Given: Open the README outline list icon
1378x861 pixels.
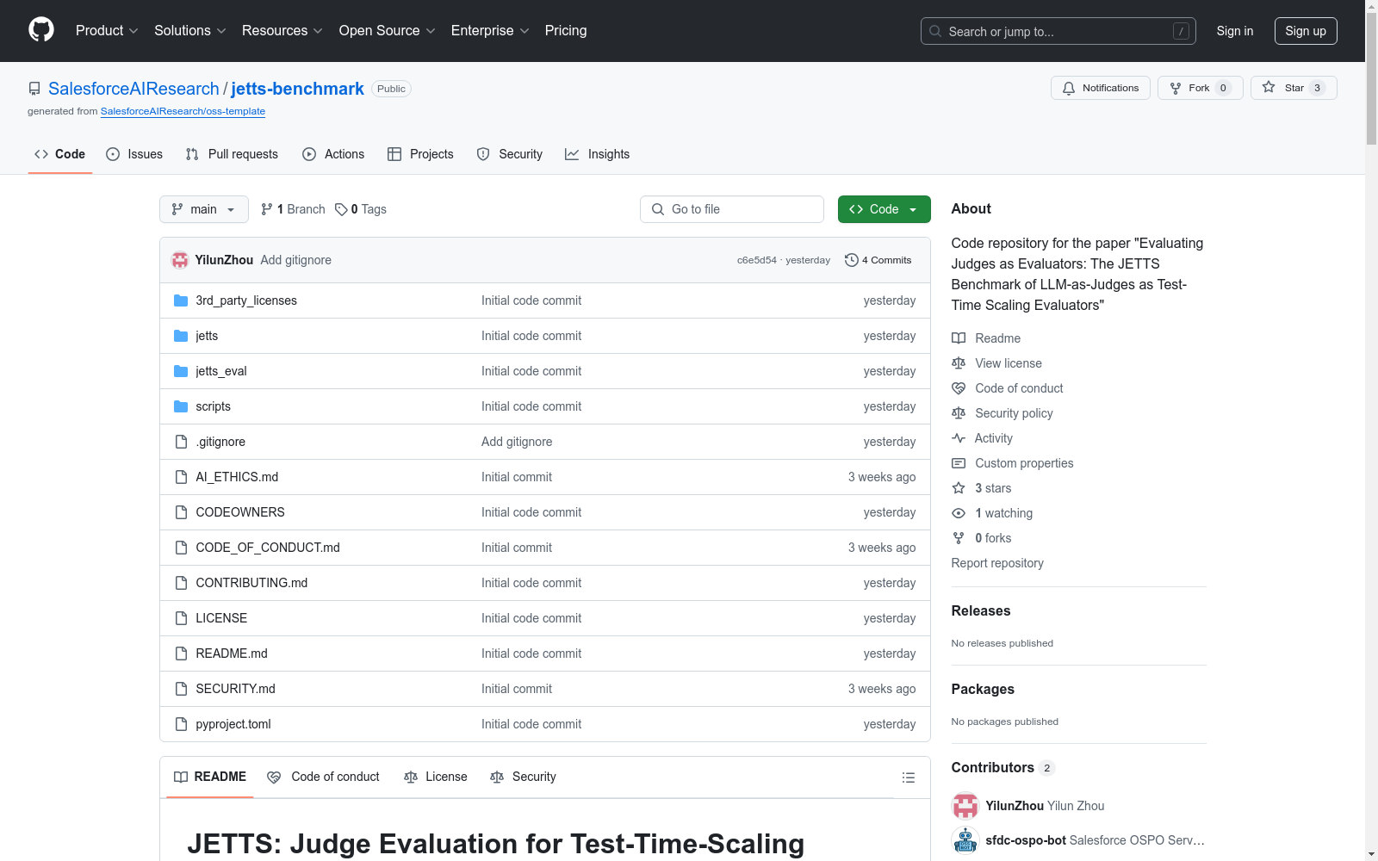Looking at the screenshot, I should click(x=908, y=777).
